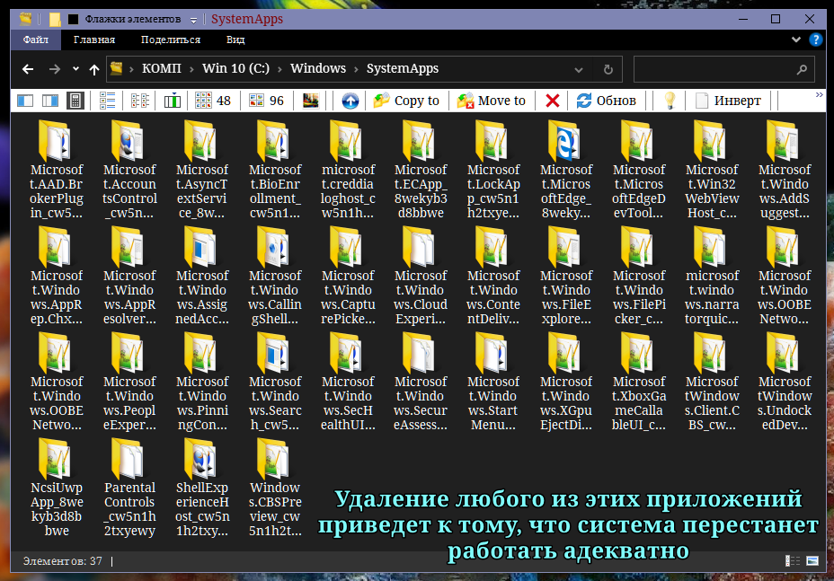Select Microsoft.Windows.Search folder
The width and height of the screenshot is (834, 581).
pos(275,382)
